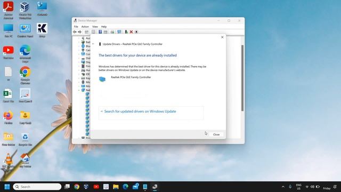Viewport: 341px width, 192px height.
Task: Select the Firmware tree item
Action: tap(86, 66)
